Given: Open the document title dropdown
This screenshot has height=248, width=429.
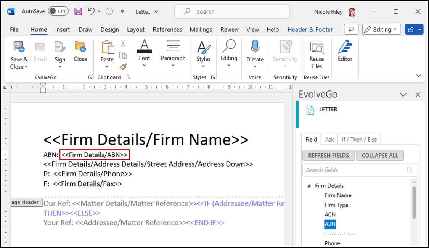Looking at the screenshot, I should click(x=156, y=12).
